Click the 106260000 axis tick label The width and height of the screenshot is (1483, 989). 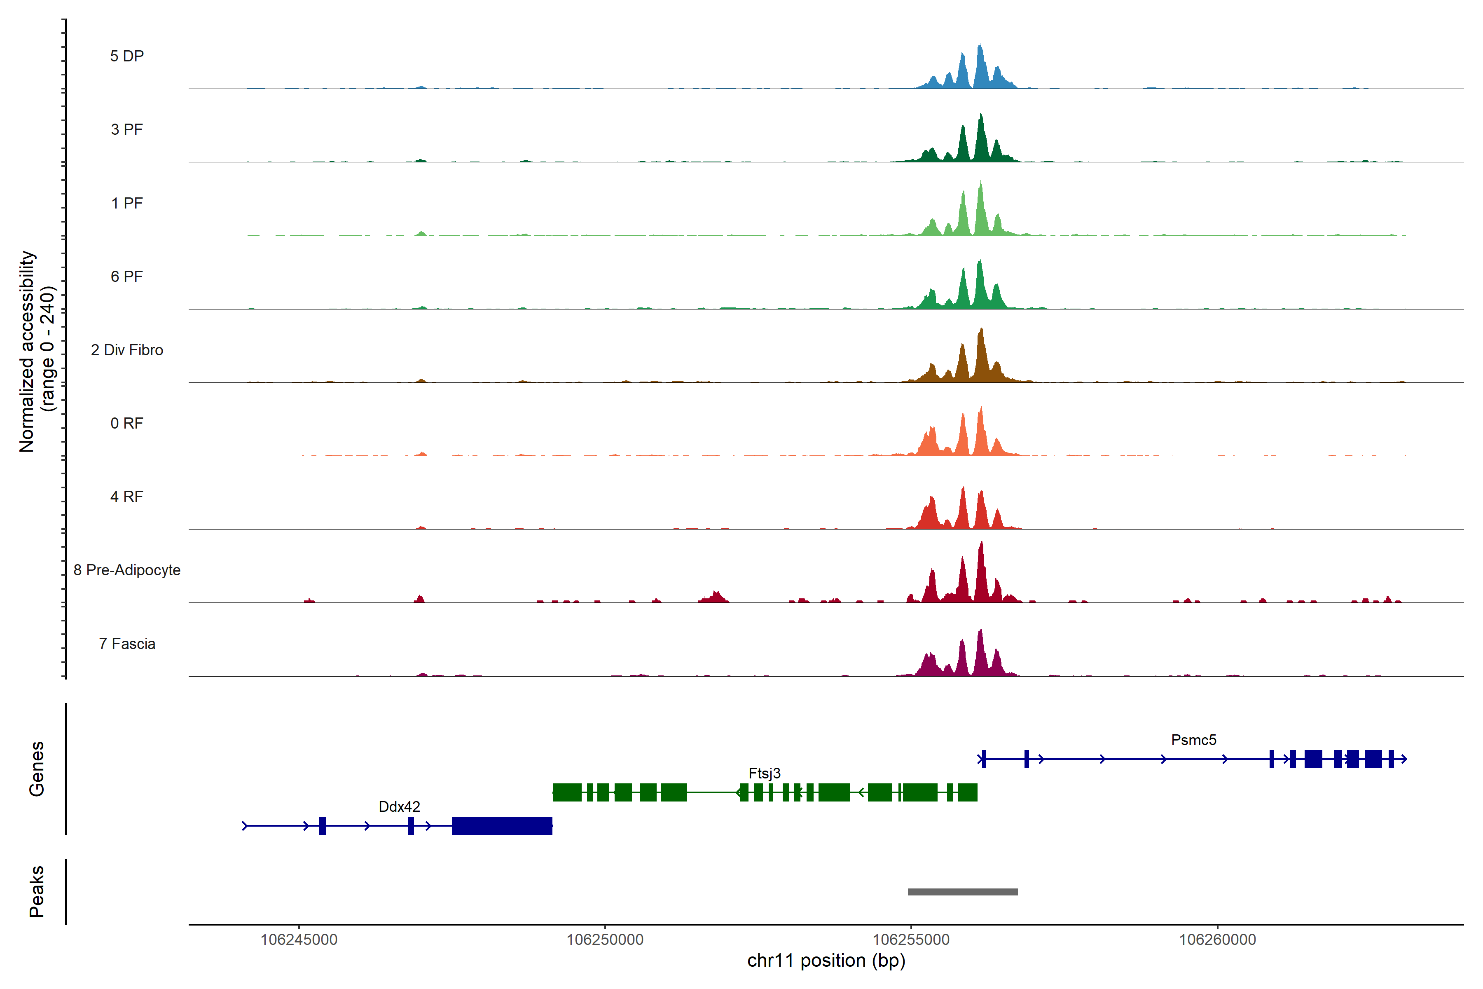(1217, 940)
